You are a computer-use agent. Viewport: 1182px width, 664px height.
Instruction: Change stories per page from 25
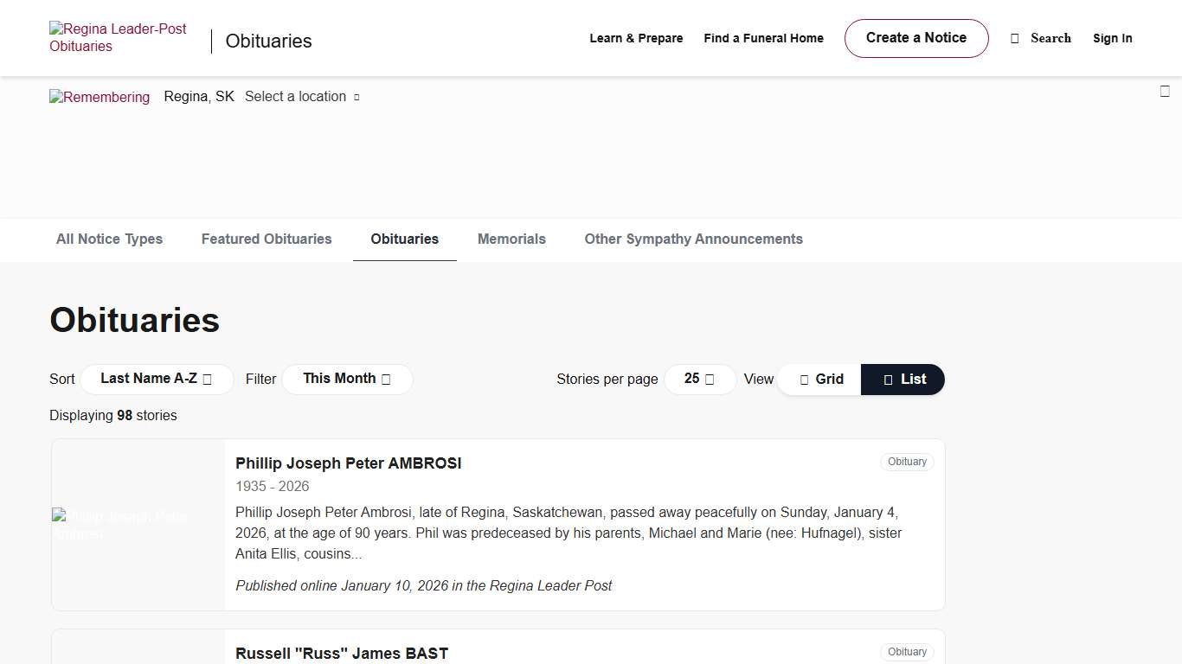click(x=699, y=379)
